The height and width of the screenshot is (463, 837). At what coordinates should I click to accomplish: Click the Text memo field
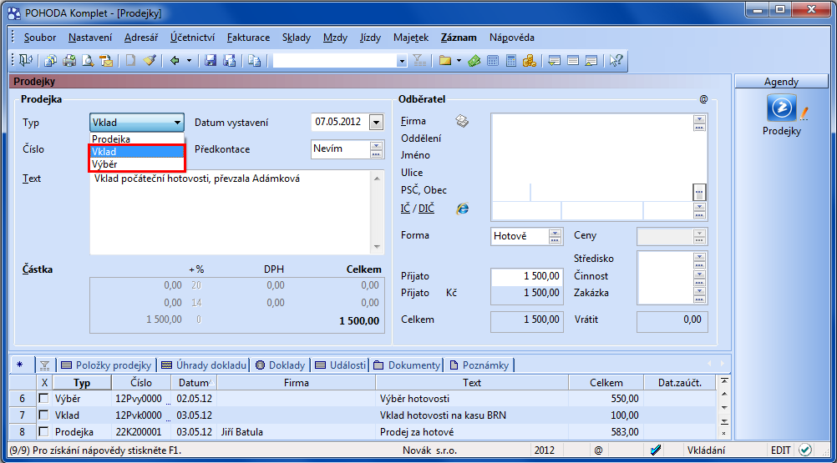(x=231, y=212)
